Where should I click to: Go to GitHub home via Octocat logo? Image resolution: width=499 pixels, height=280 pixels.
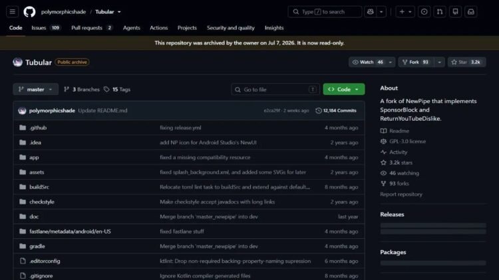click(29, 12)
